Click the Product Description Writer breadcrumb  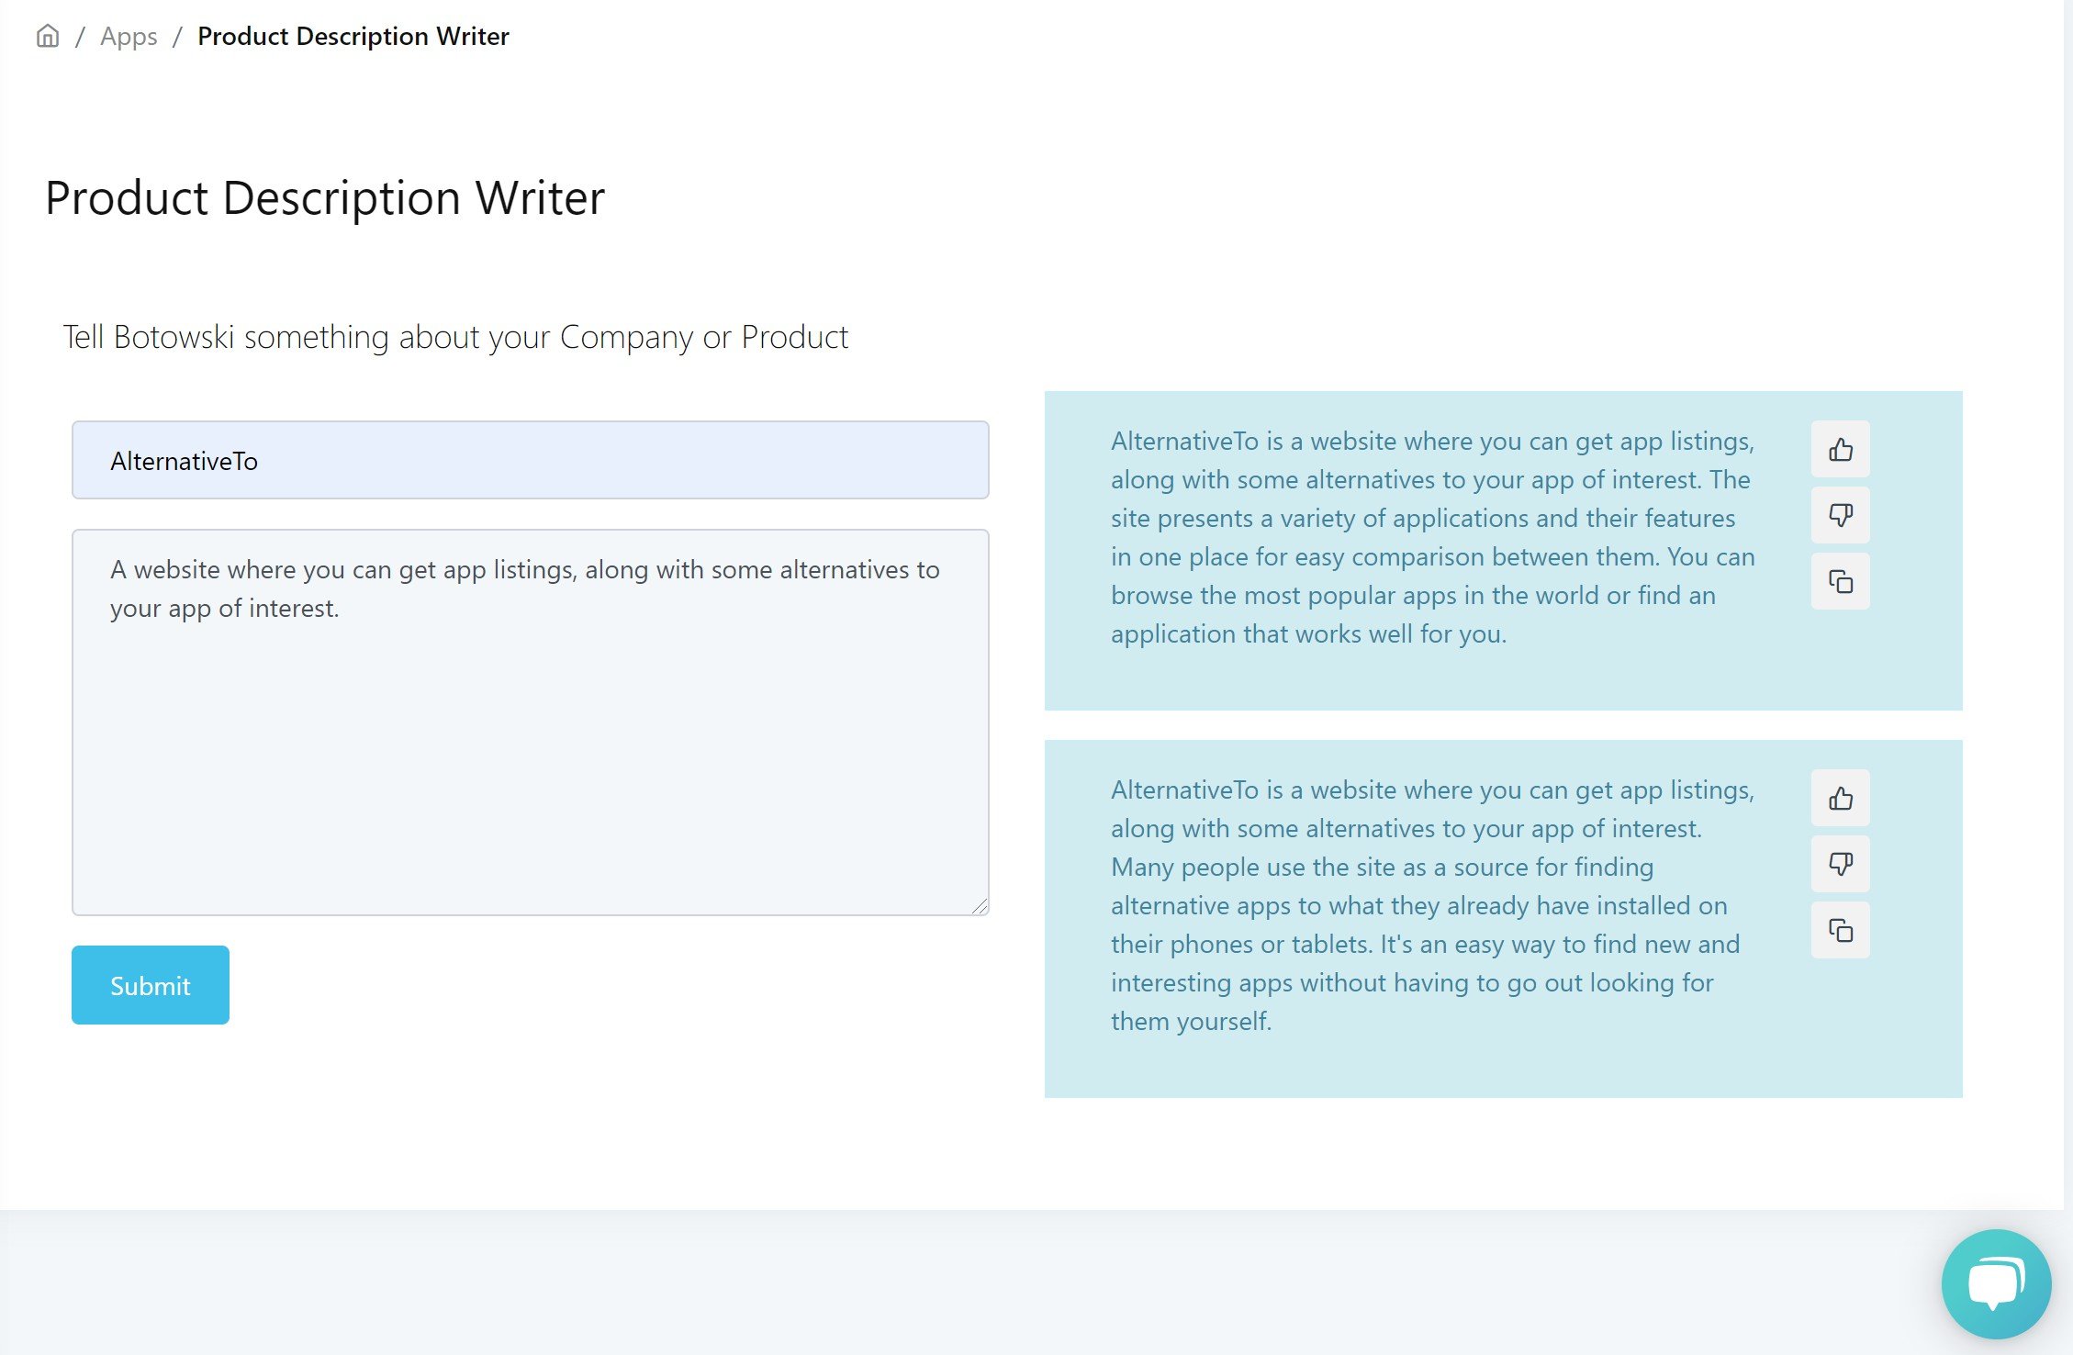[353, 37]
